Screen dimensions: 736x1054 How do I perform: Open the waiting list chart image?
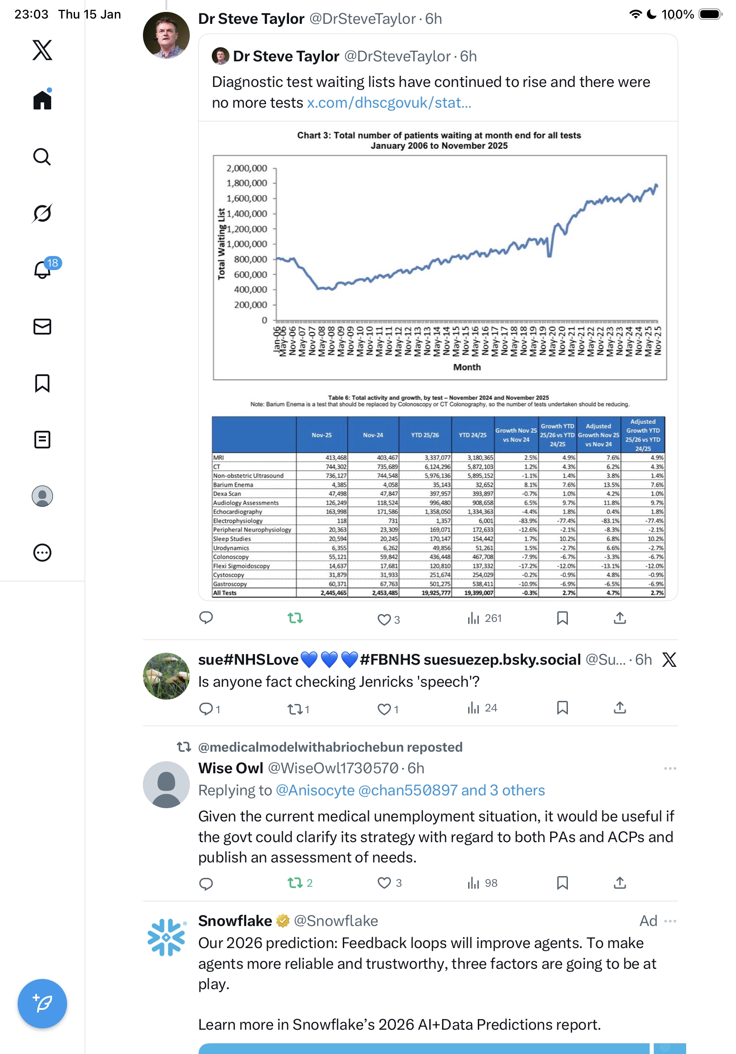tap(439, 257)
